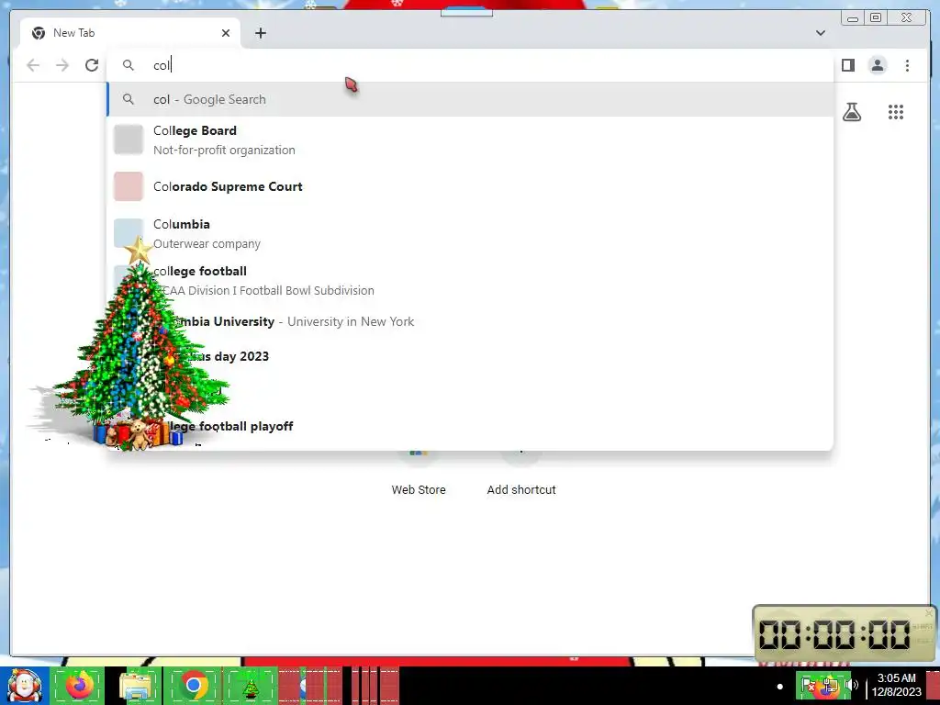Viewport: 940px width, 705px height.
Task: Select the Columbia outerwear company suggestion
Action: coord(470,233)
